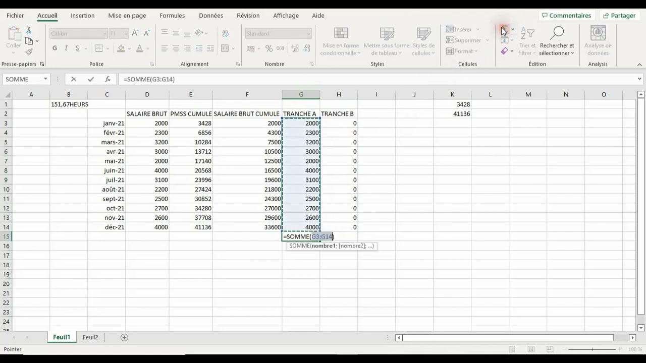The height and width of the screenshot is (363, 646).
Task: Click the Partager button
Action: pos(619,16)
